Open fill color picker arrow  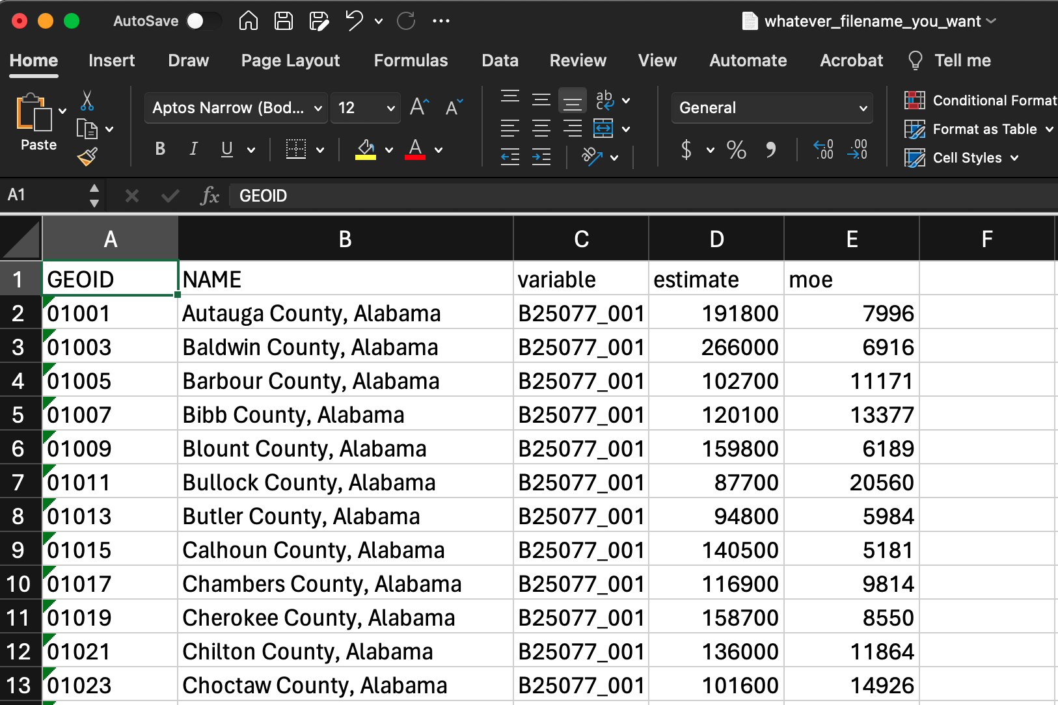click(389, 150)
